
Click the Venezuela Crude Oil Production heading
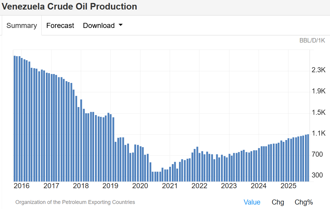69,7
